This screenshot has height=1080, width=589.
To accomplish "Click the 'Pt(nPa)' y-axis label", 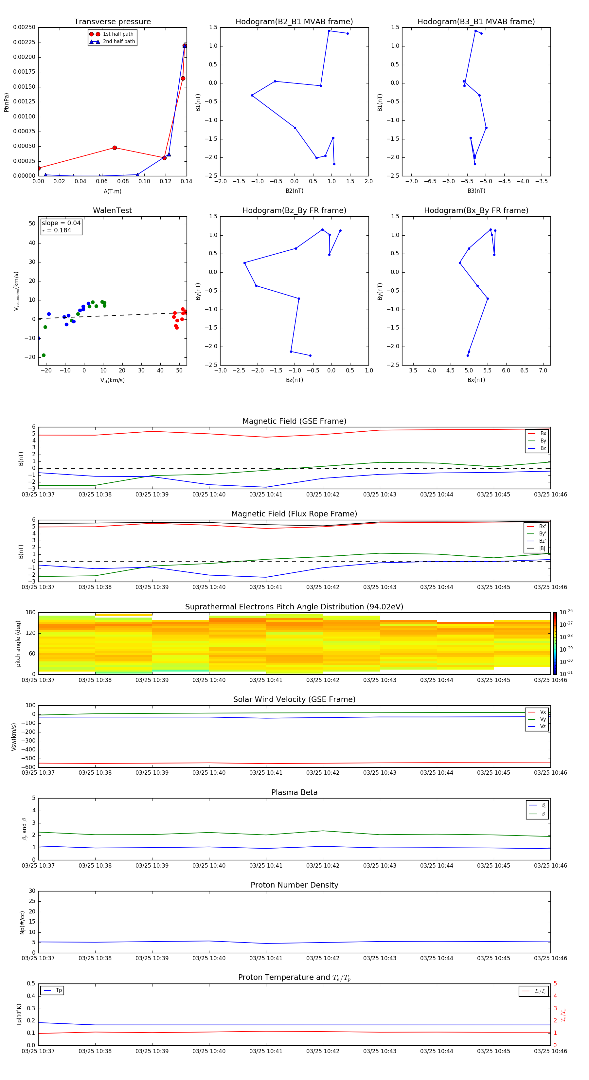I will point(6,102).
